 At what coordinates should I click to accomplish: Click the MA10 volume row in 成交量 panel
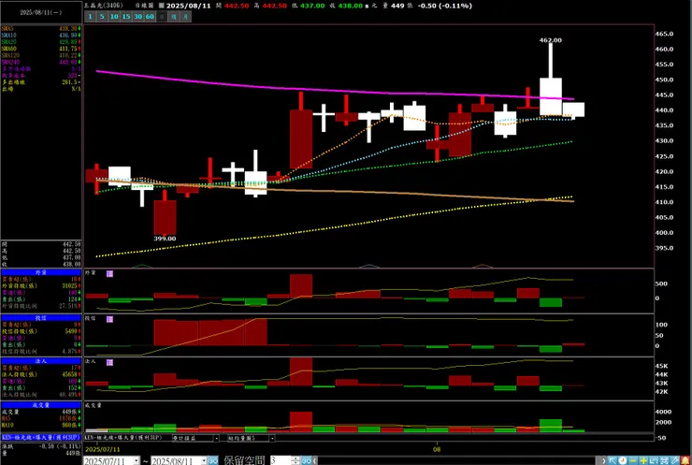[x=41, y=425]
